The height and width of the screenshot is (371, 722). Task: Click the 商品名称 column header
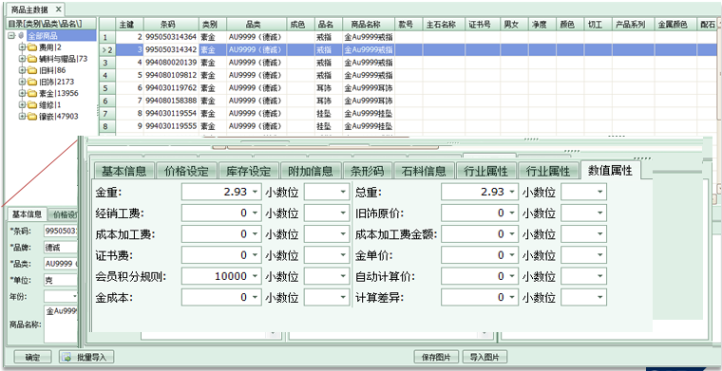369,25
